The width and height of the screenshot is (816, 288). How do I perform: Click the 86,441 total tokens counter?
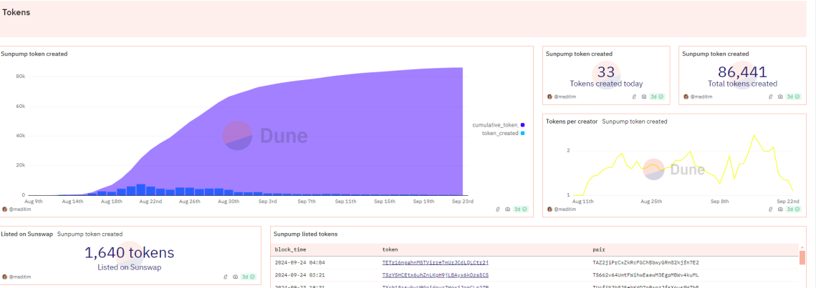tap(743, 72)
